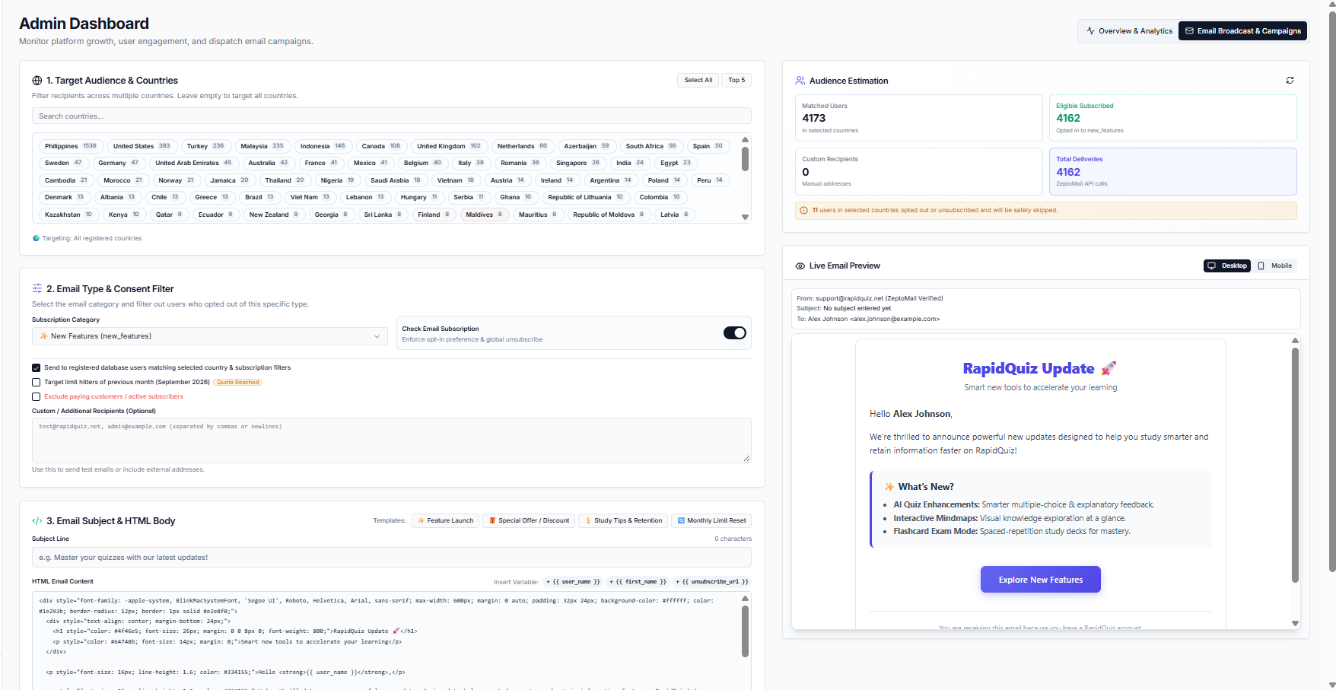1336x690 pixels.
Task: Click the HTML editor scrollbar thumb
Action: [x=745, y=631]
